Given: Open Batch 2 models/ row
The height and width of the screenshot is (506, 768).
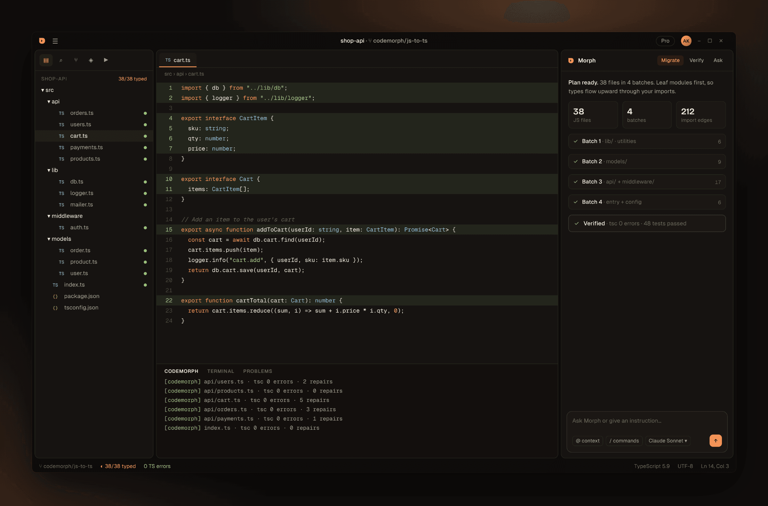Looking at the screenshot, I should click(x=647, y=161).
